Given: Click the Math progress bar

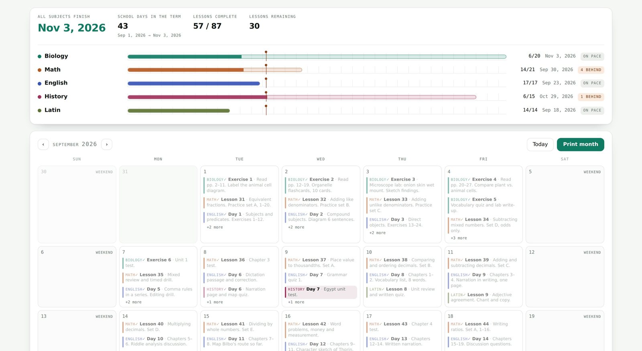Looking at the screenshot, I should pos(215,70).
